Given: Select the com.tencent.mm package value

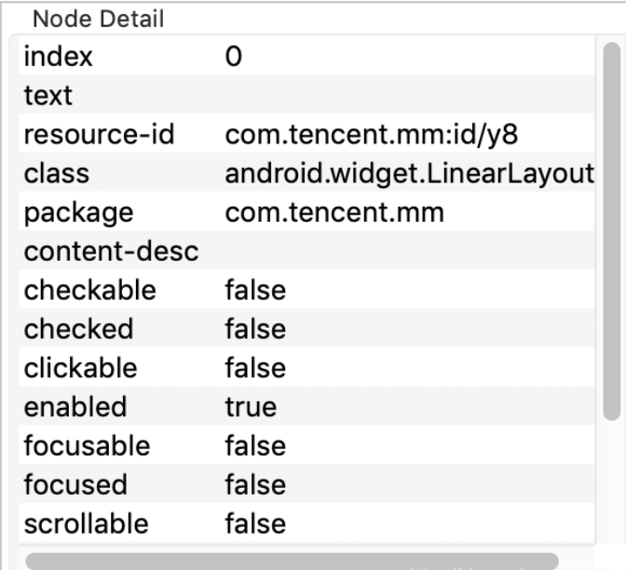Looking at the screenshot, I should pyautogui.click(x=334, y=212).
